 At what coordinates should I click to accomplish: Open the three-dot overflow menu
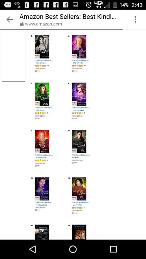click(x=135, y=19)
